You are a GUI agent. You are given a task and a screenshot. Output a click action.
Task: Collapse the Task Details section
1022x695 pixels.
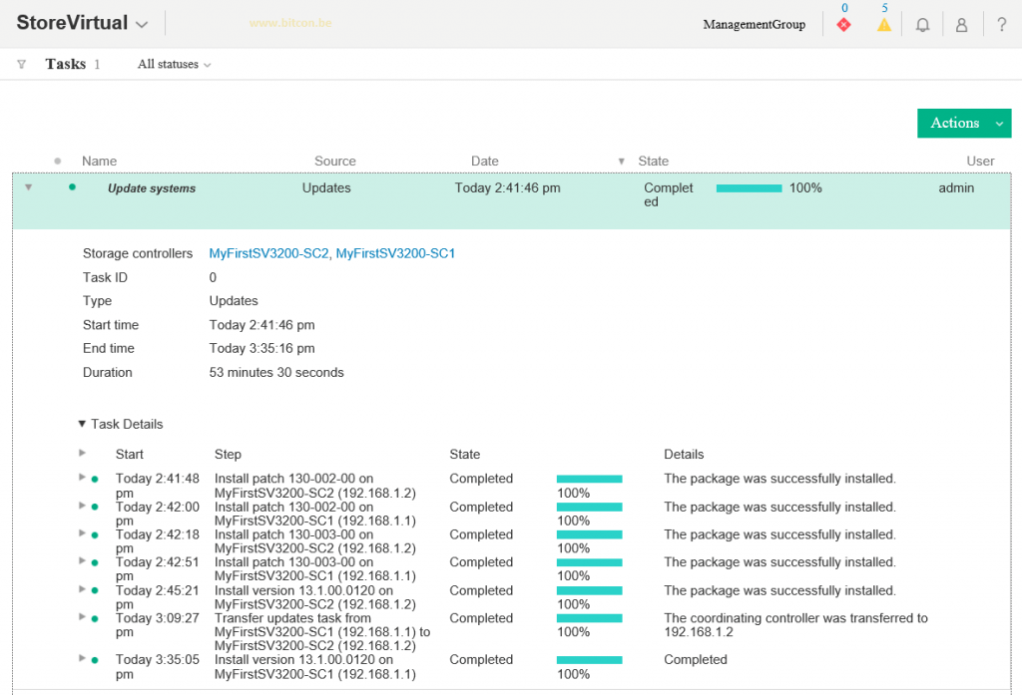[x=82, y=424]
